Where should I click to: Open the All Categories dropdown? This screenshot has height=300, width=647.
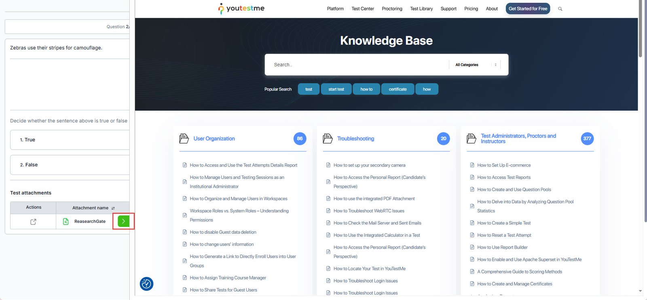(x=475, y=65)
